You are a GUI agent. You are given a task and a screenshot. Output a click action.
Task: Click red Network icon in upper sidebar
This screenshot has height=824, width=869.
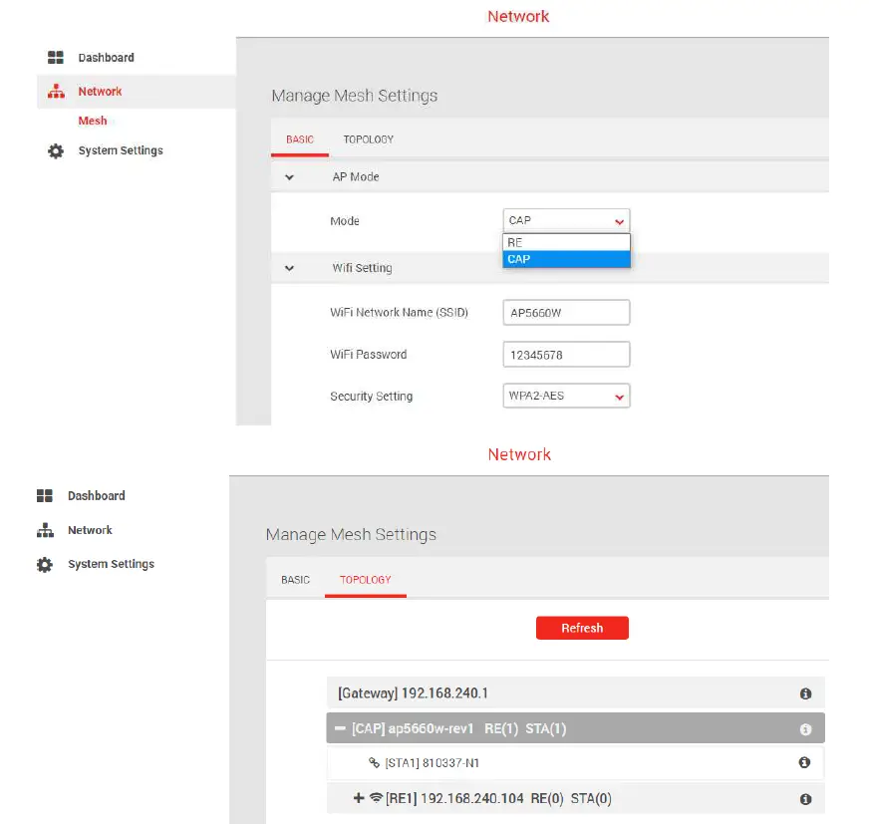[56, 92]
